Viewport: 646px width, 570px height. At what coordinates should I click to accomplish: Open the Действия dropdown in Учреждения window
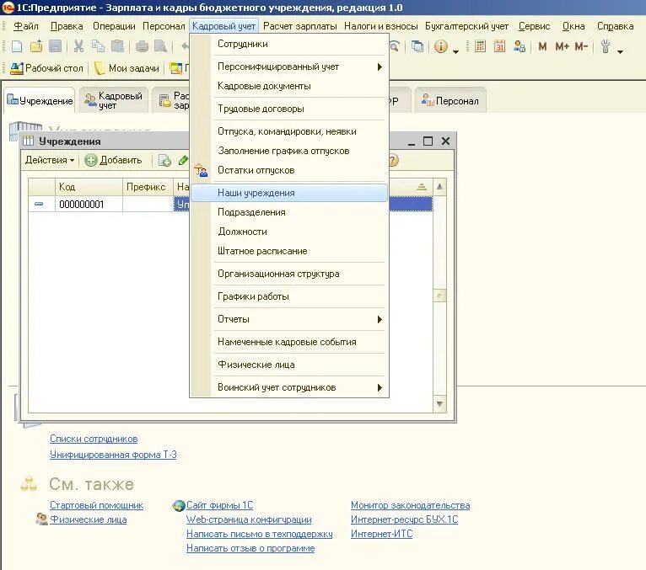coord(50,160)
